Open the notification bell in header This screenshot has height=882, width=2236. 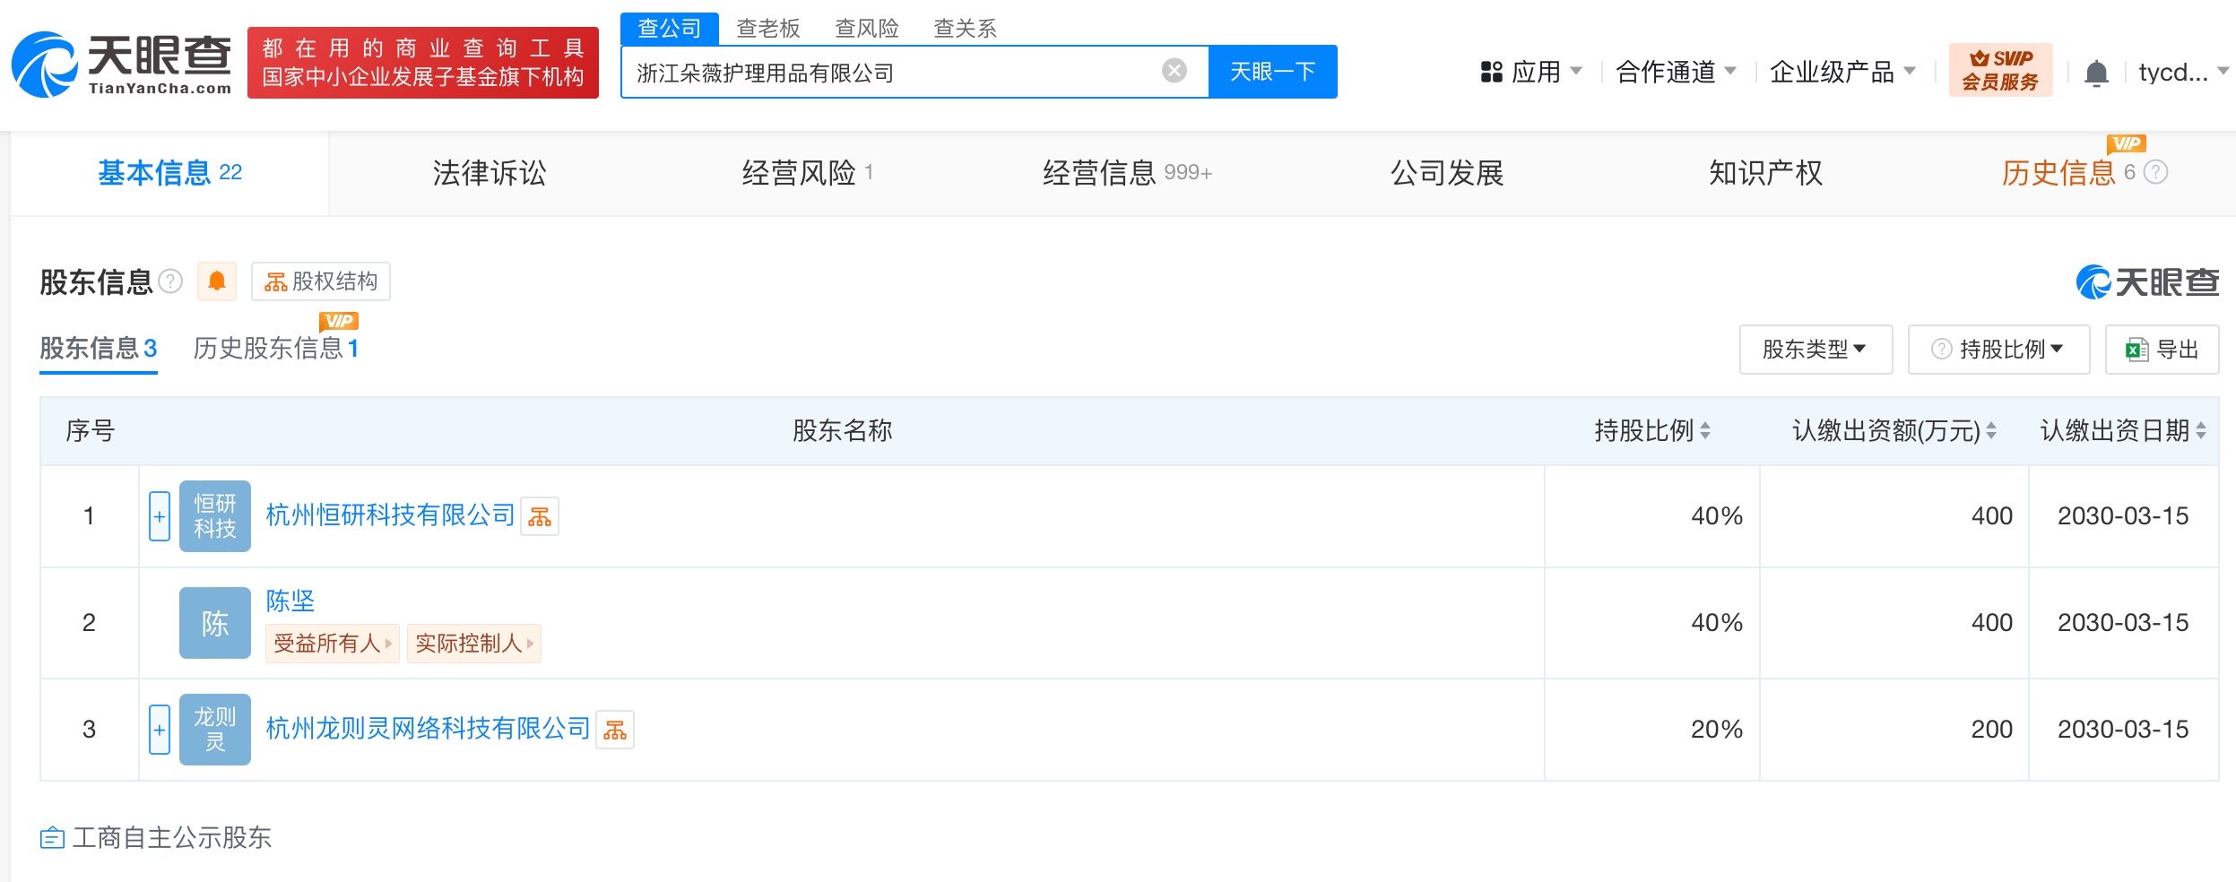(x=2096, y=73)
